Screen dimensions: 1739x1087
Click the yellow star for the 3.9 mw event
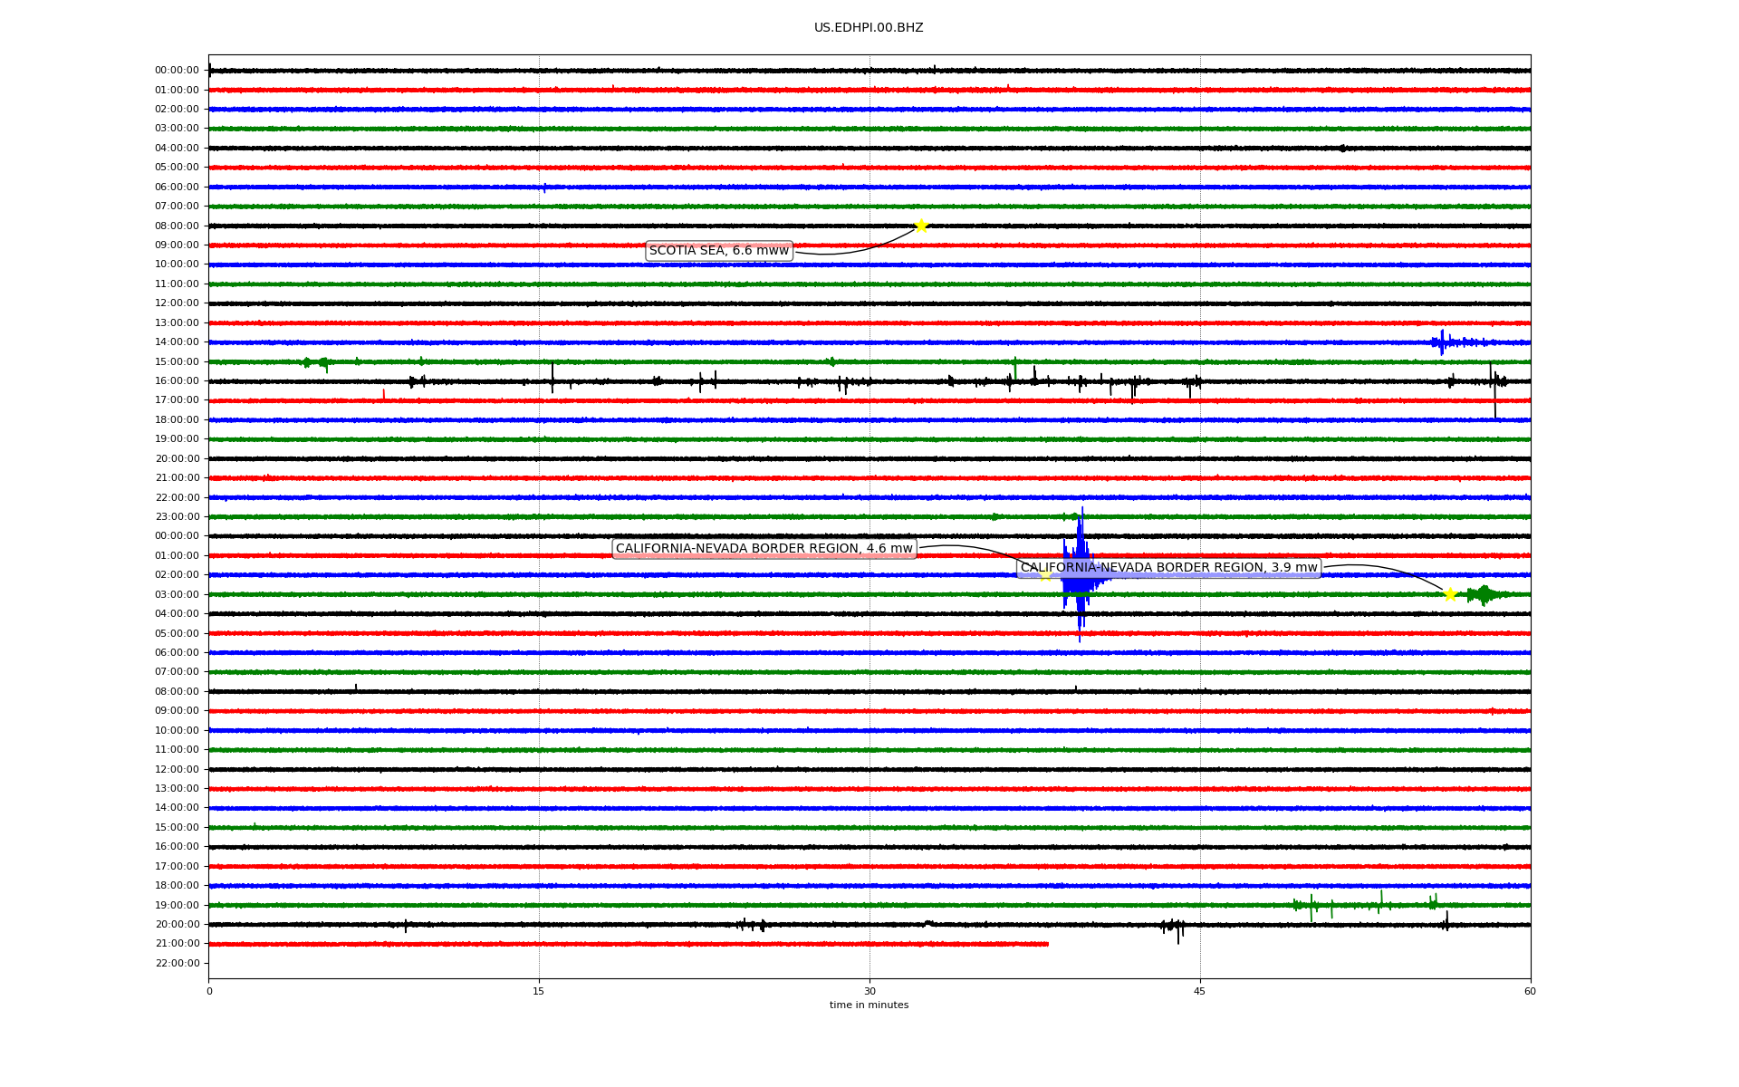click(1450, 594)
